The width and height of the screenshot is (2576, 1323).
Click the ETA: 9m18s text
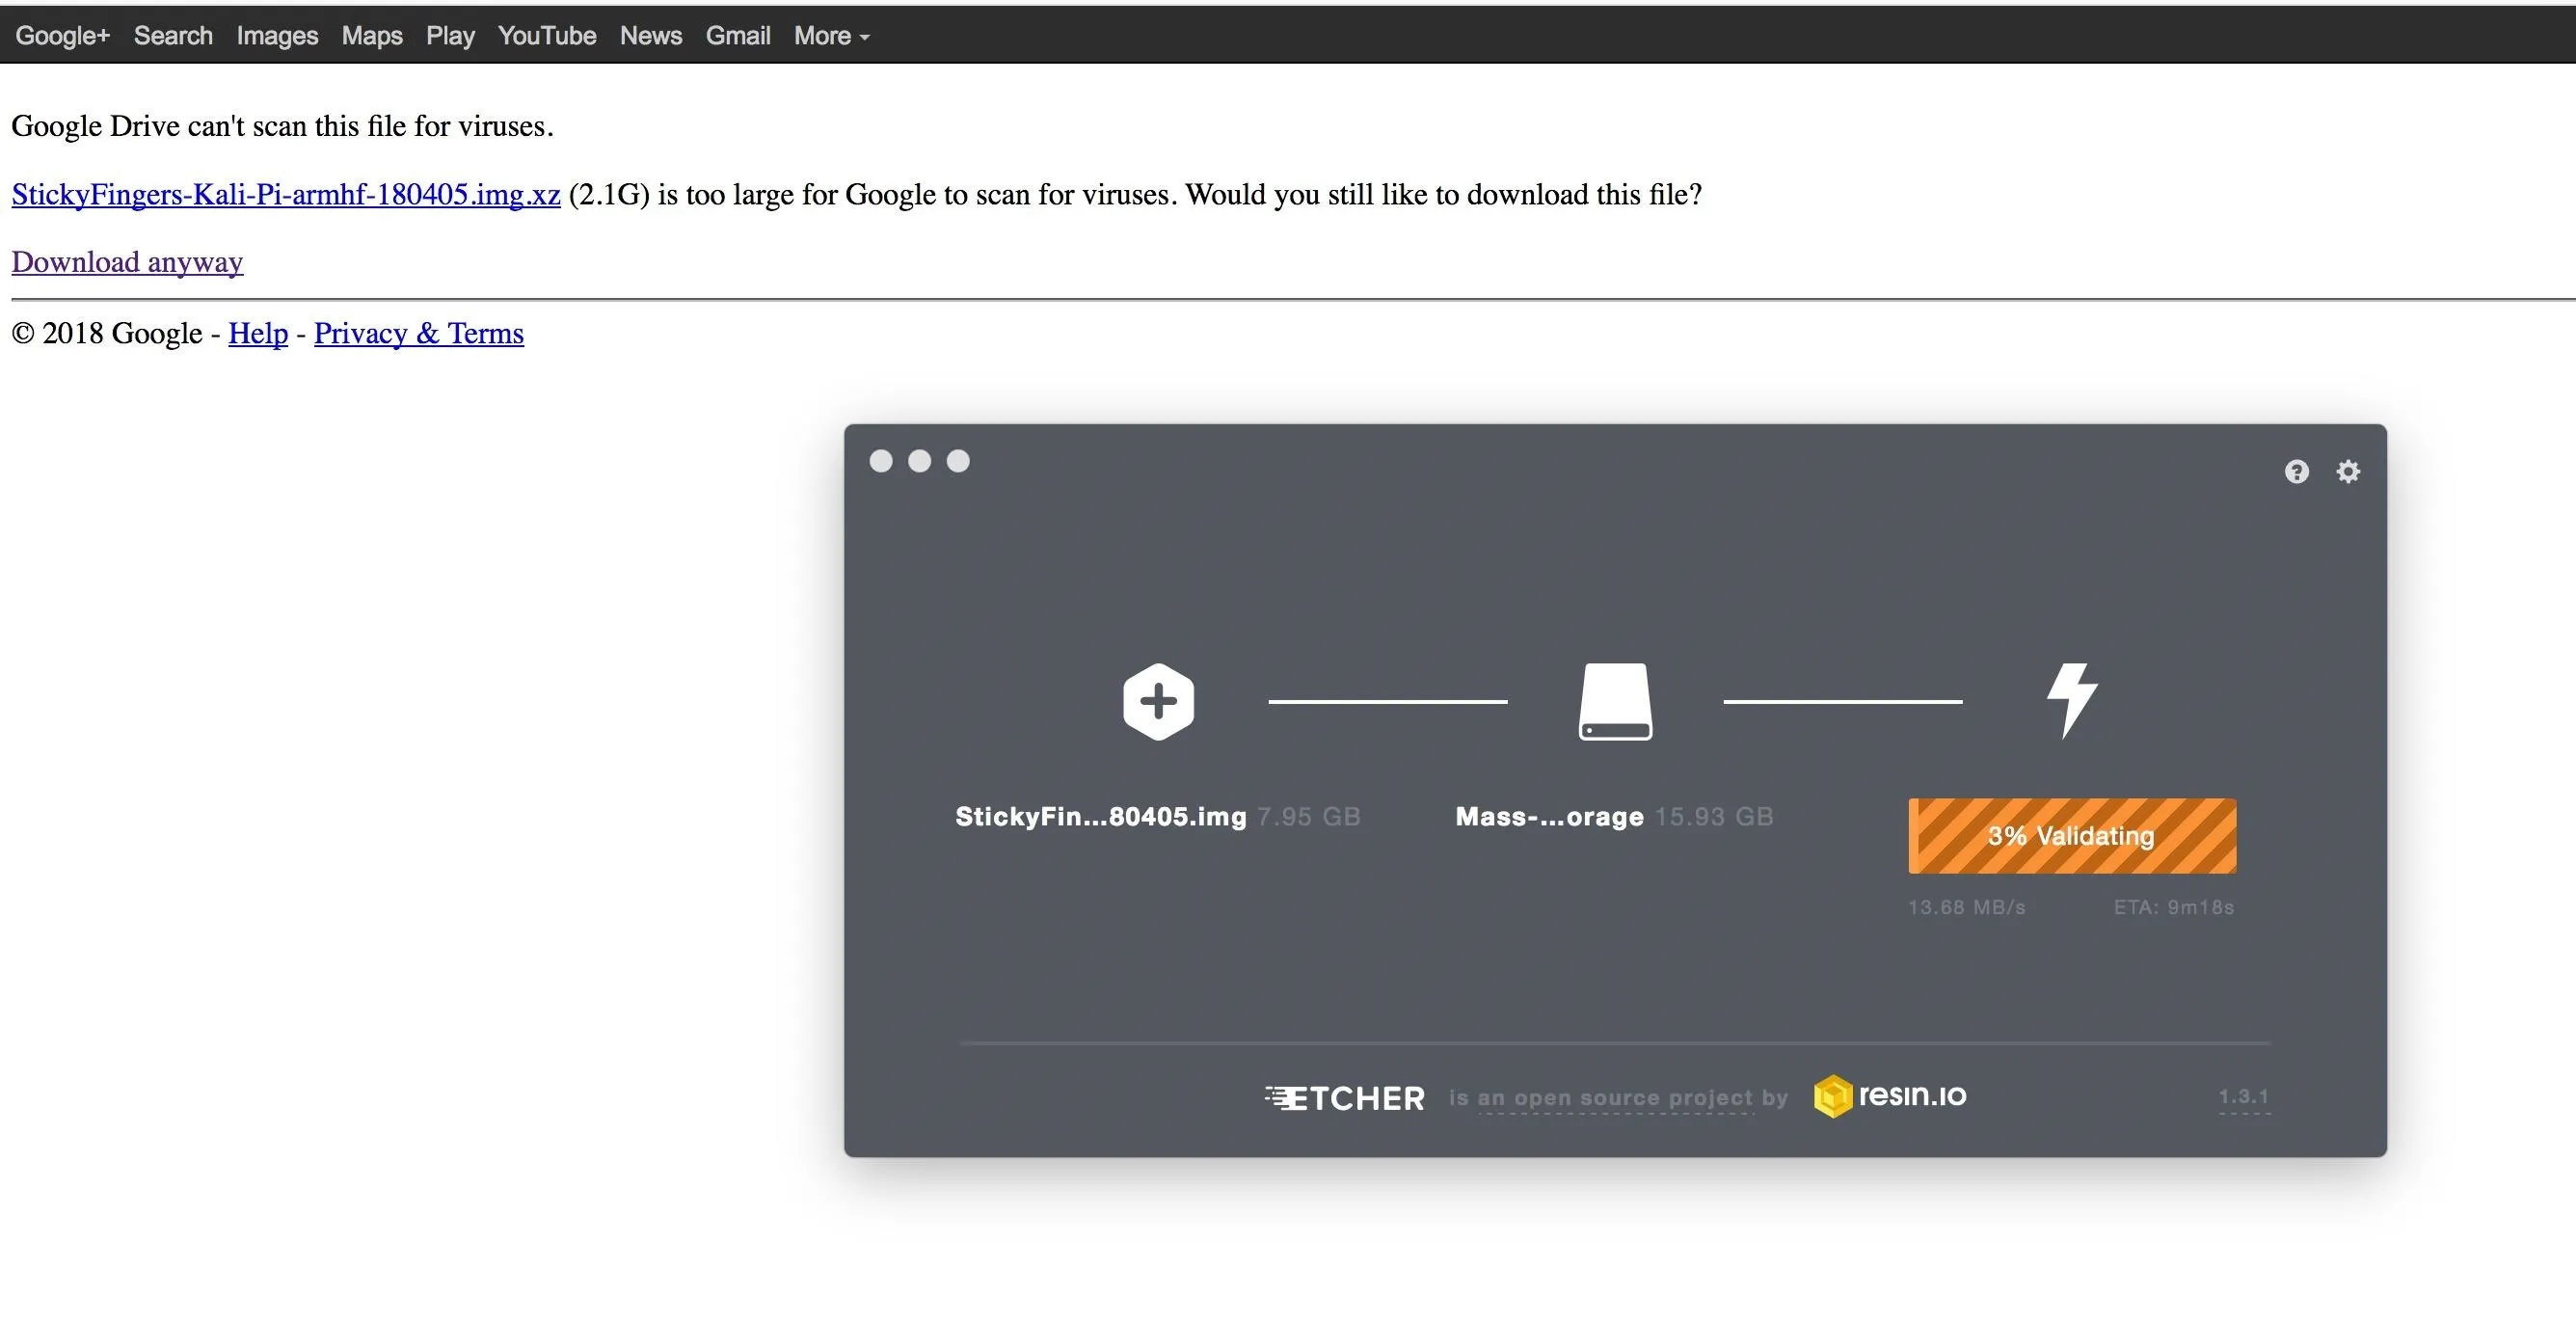coord(2174,907)
